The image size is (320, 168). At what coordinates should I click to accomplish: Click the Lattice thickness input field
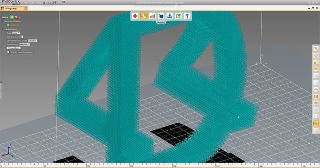click(32, 40)
